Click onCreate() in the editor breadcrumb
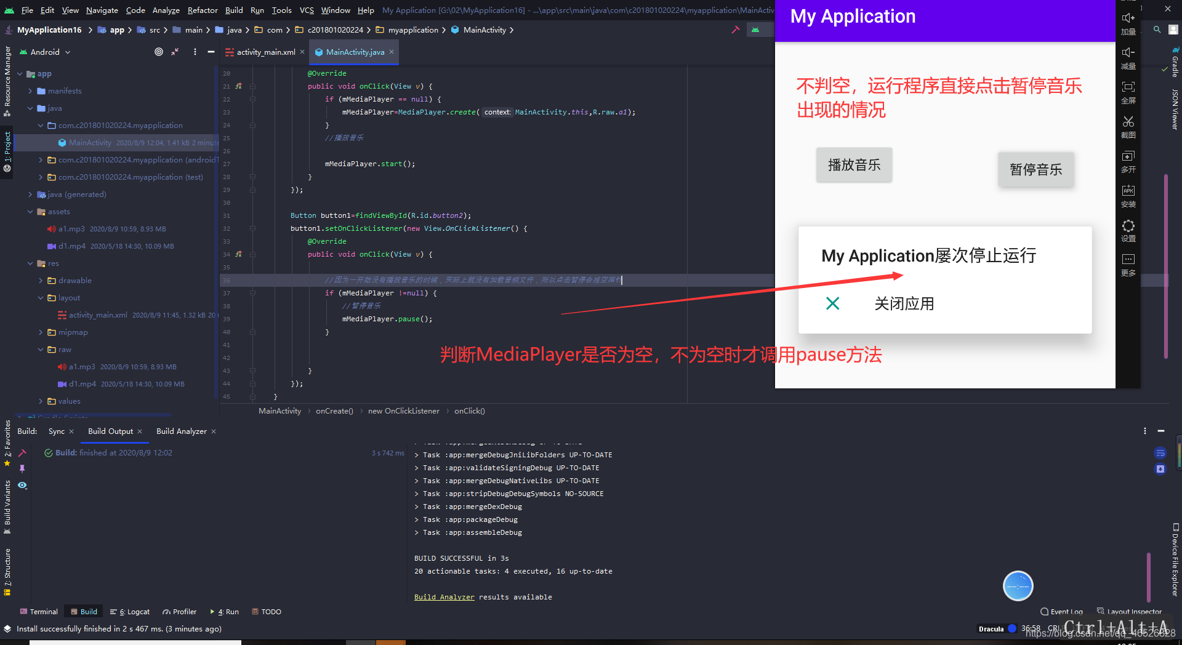Viewport: 1182px width, 645px height. [334, 411]
